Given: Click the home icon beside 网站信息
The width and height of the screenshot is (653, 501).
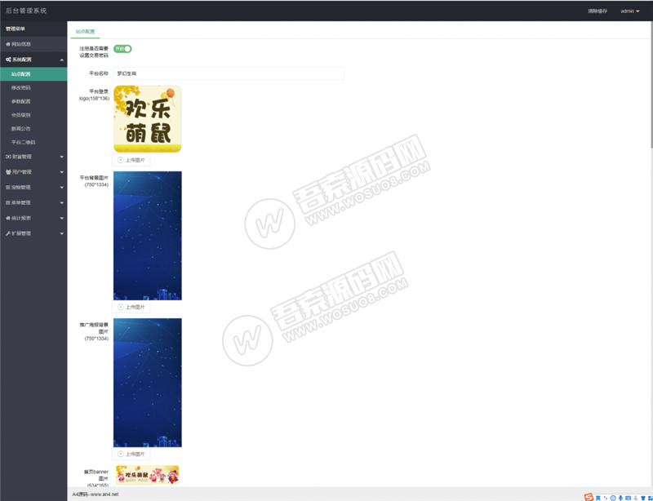Looking at the screenshot, I should [x=8, y=44].
